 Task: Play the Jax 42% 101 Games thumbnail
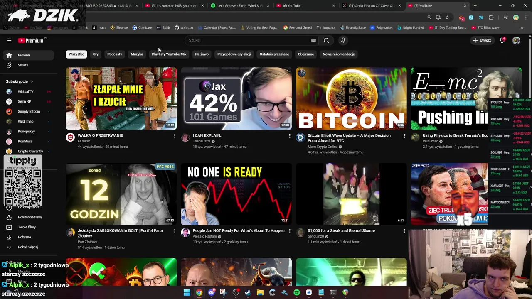(236, 99)
